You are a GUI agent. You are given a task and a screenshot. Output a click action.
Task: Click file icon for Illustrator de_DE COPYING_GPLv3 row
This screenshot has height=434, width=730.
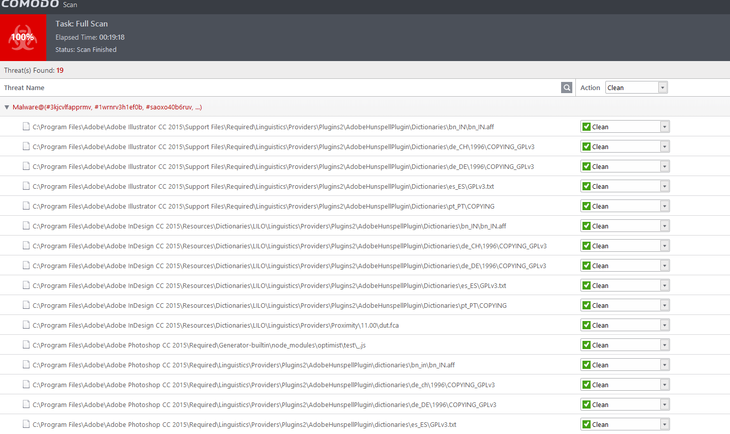[26, 166]
